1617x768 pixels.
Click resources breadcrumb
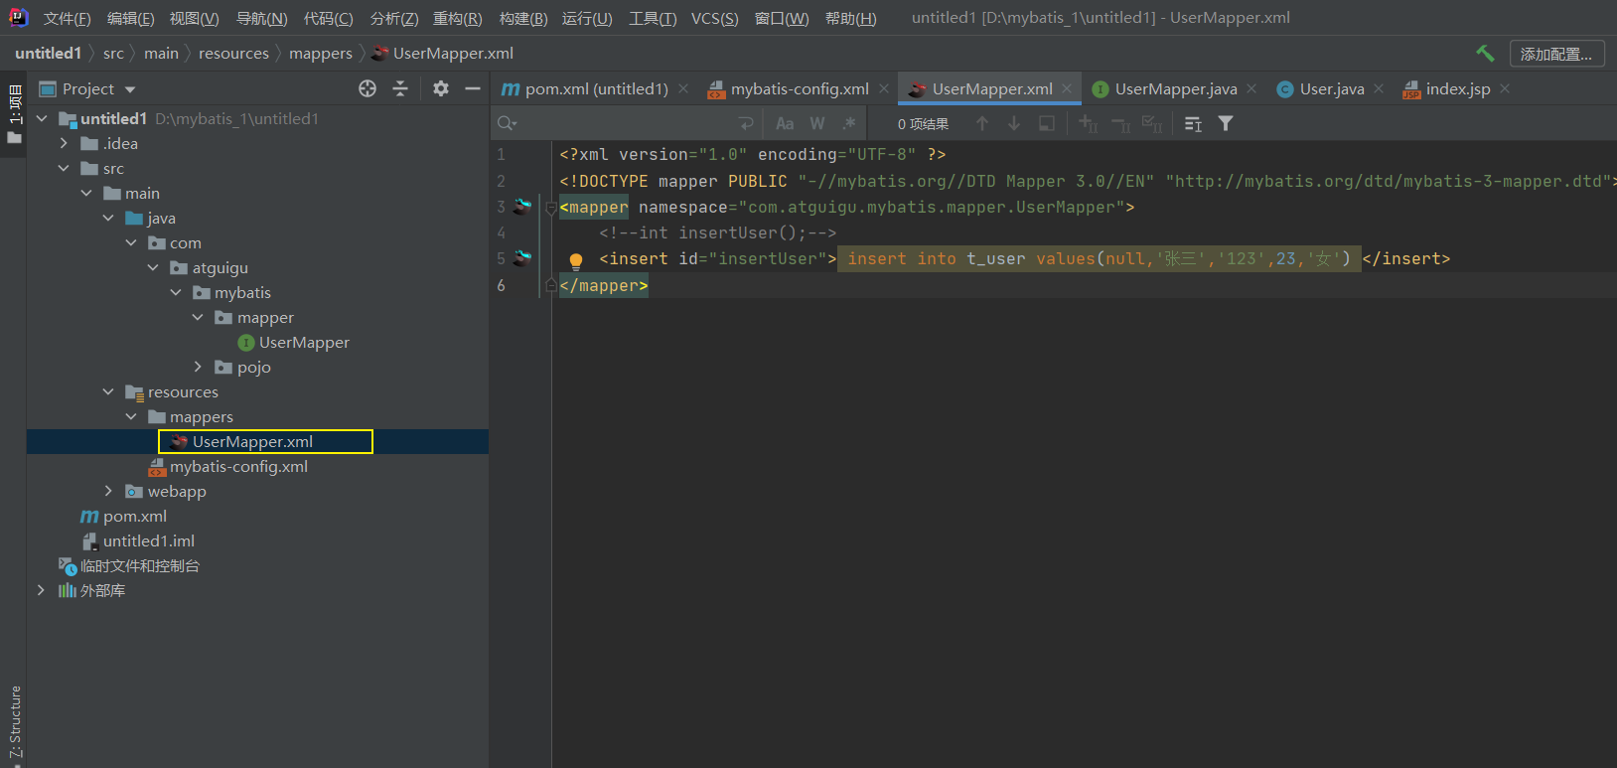pyautogui.click(x=233, y=54)
